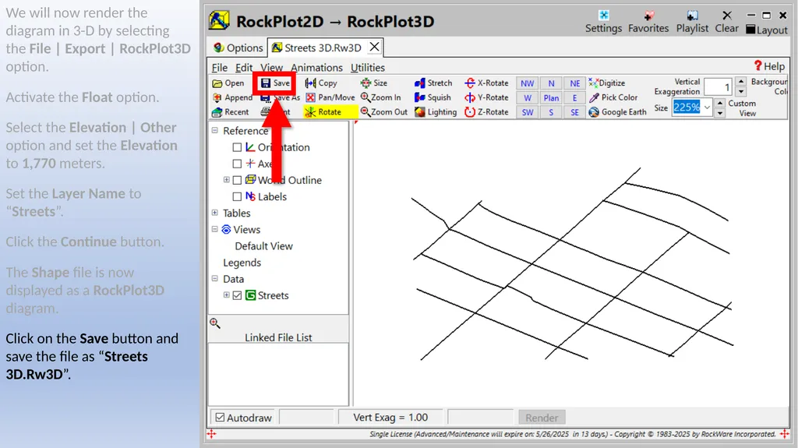Image resolution: width=798 pixels, height=448 pixels.
Task: Open Settings in the title bar
Action: (x=604, y=22)
